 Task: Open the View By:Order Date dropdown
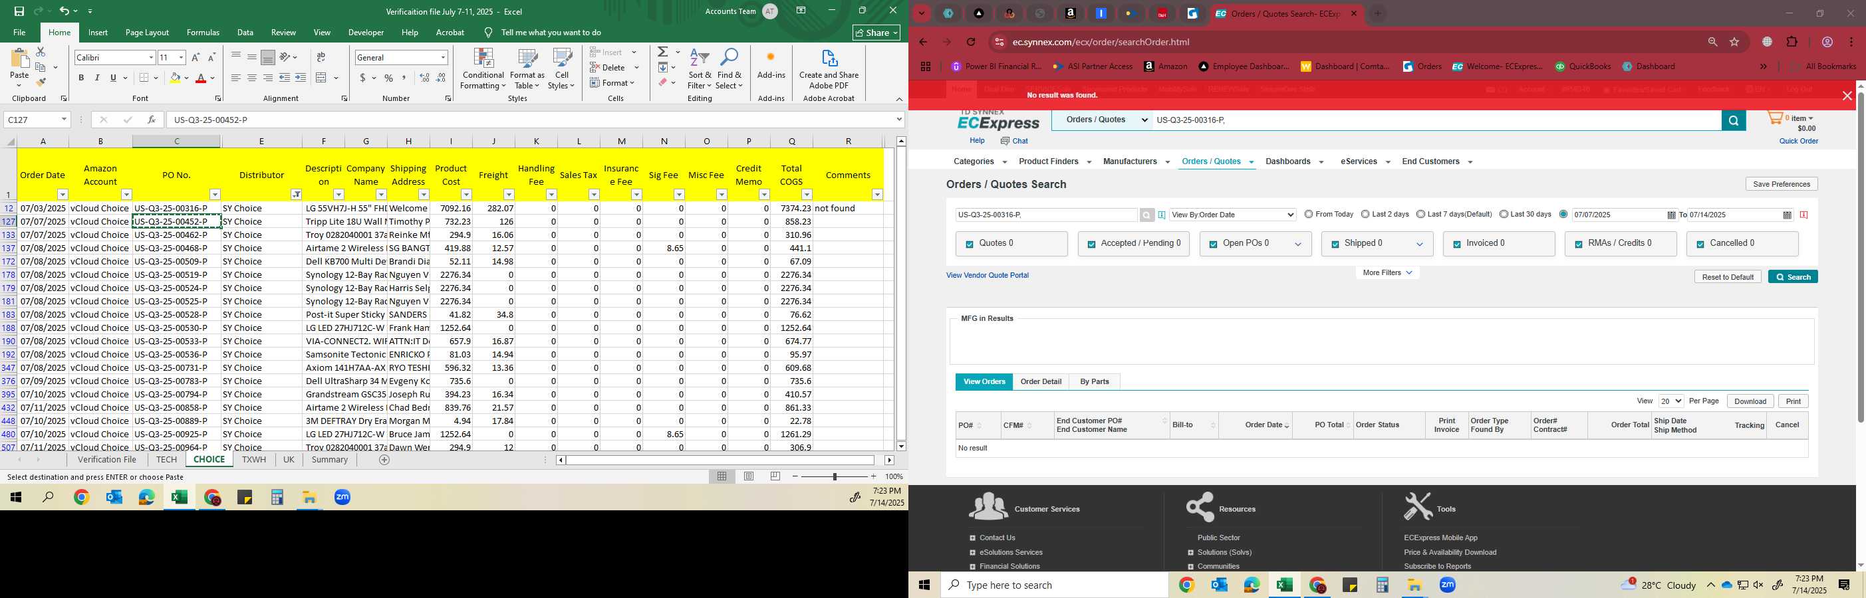pos(1232,215)
